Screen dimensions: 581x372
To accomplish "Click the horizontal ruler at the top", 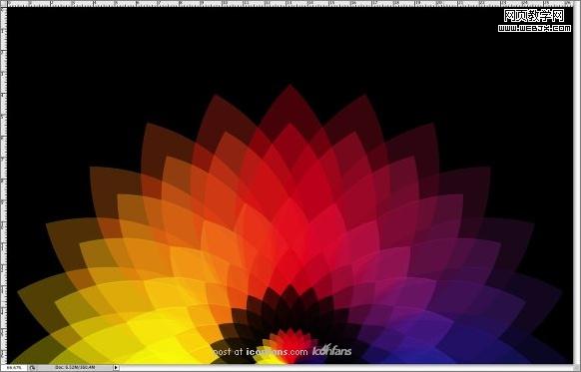I will tap(290, 3).
